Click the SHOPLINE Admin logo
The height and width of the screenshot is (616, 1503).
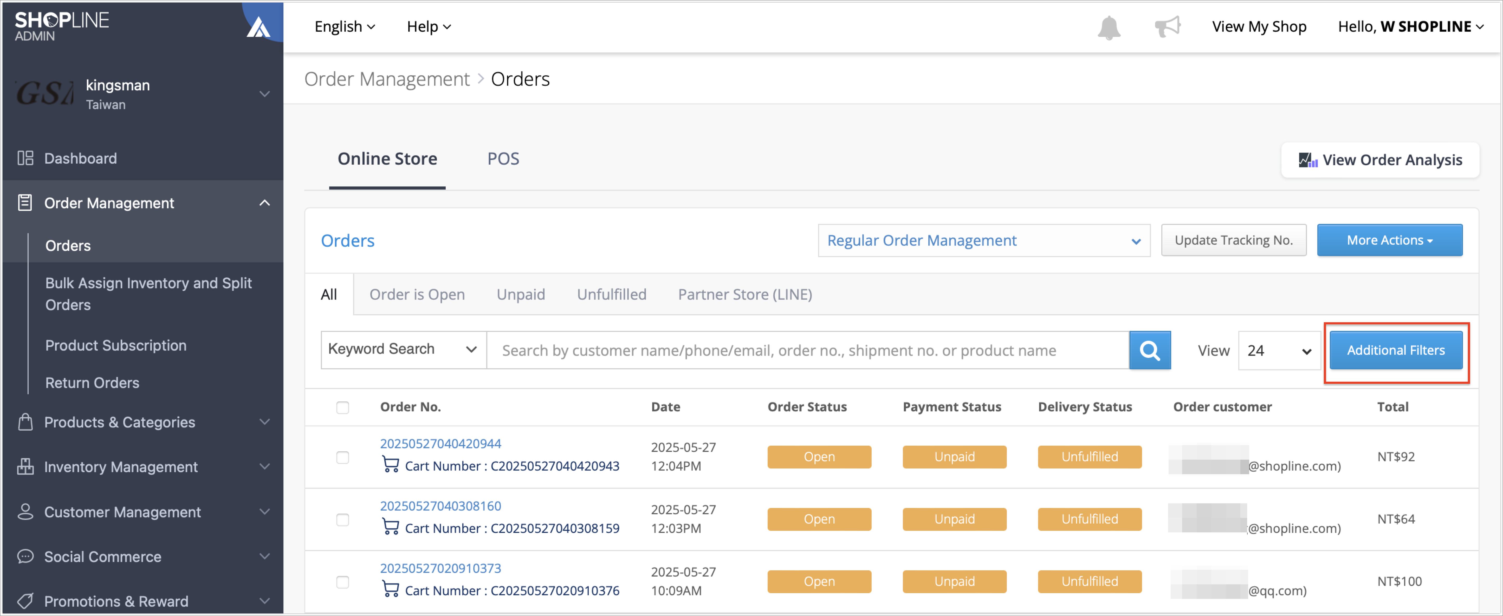[x=61, y=26]
